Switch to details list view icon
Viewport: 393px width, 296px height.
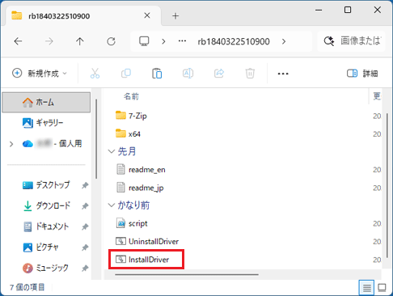366,288
